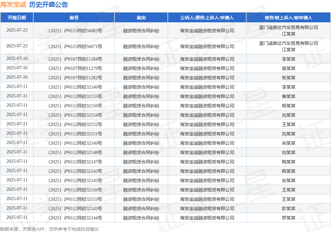Click case number 沪0112民初32143号
331x232 pixels.
point(75,208)
